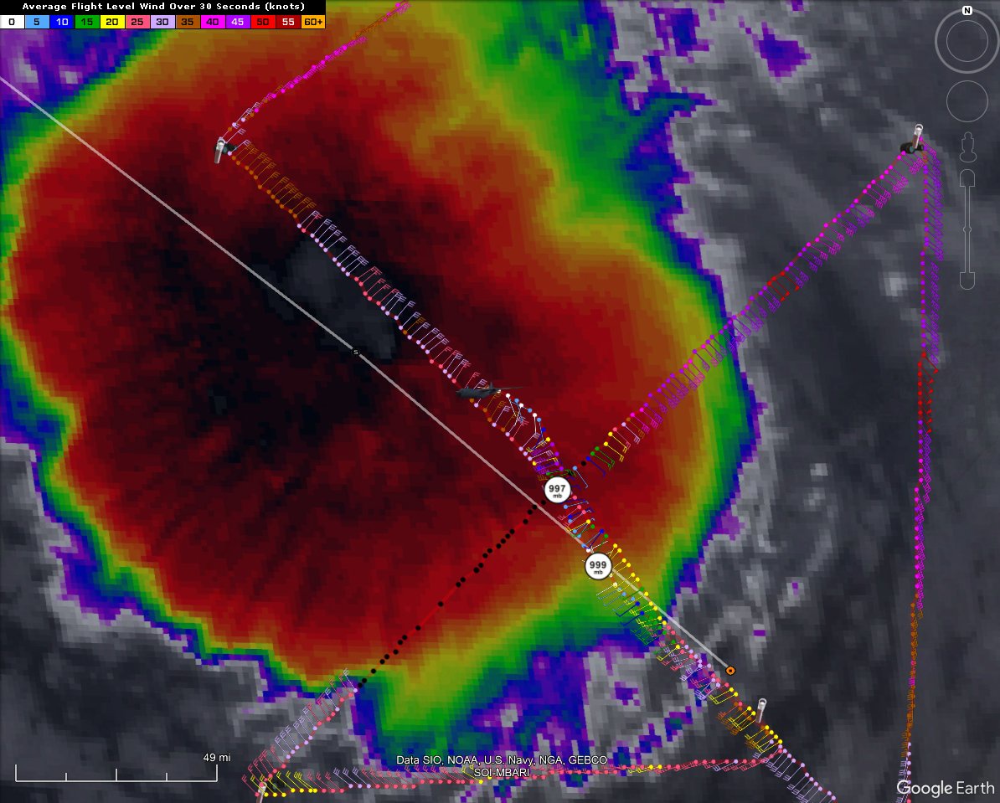This screenshot has height=803, width=1000.
Task: Open the 999 mb pressure marker
Action: [598, 566]
